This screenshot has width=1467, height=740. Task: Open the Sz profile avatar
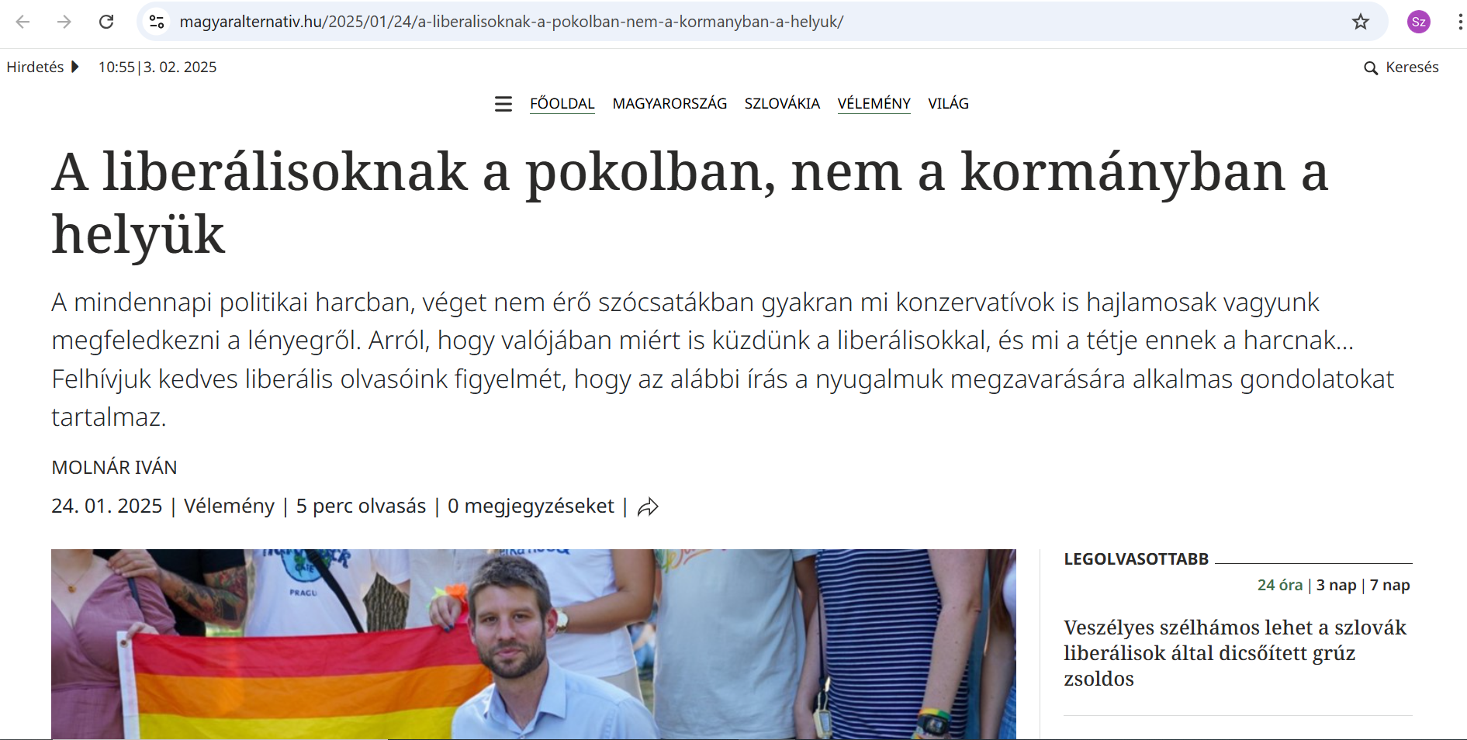tap(1419, 22)
